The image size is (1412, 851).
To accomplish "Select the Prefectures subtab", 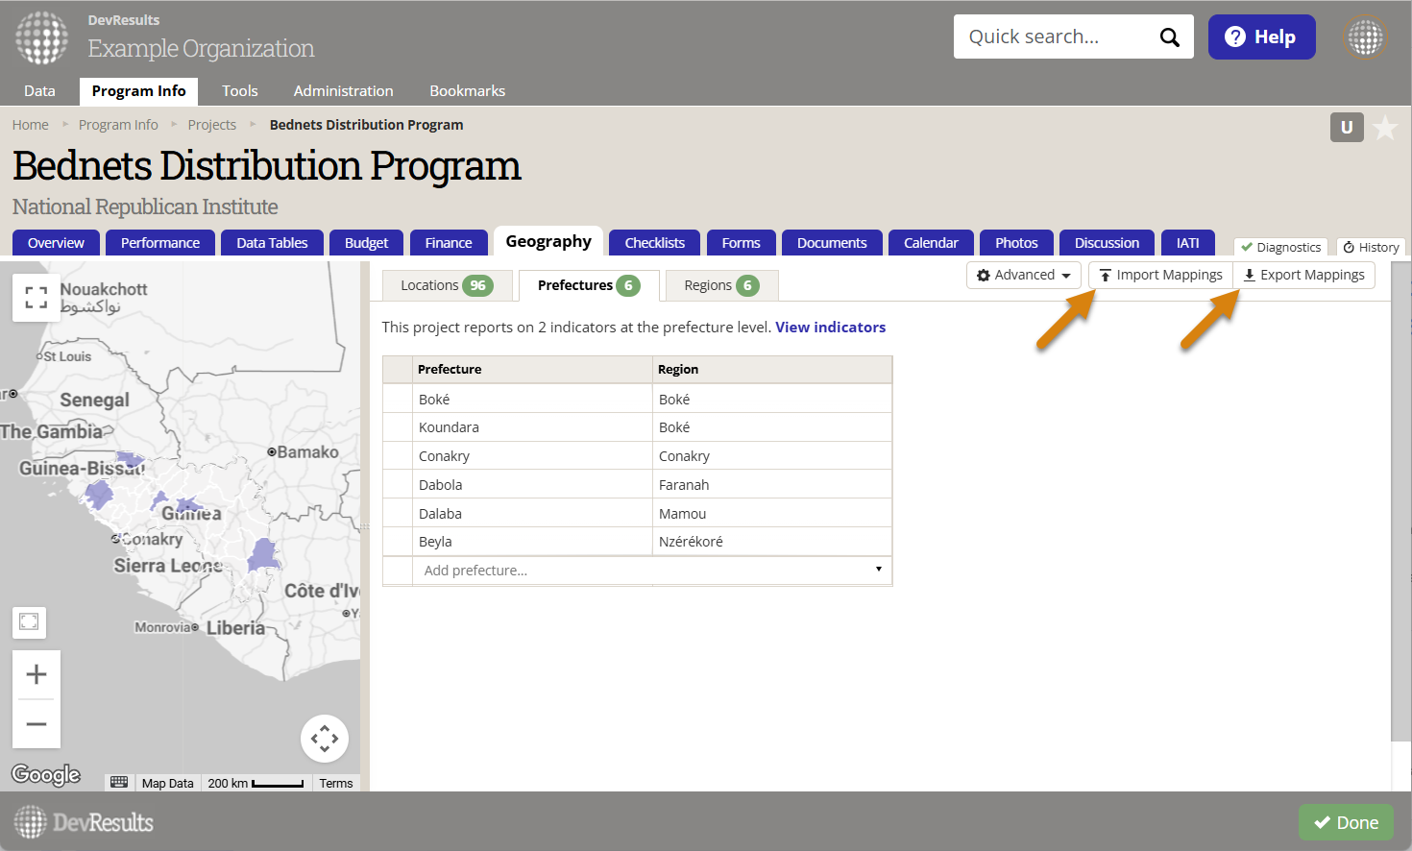I will point(589,285).
